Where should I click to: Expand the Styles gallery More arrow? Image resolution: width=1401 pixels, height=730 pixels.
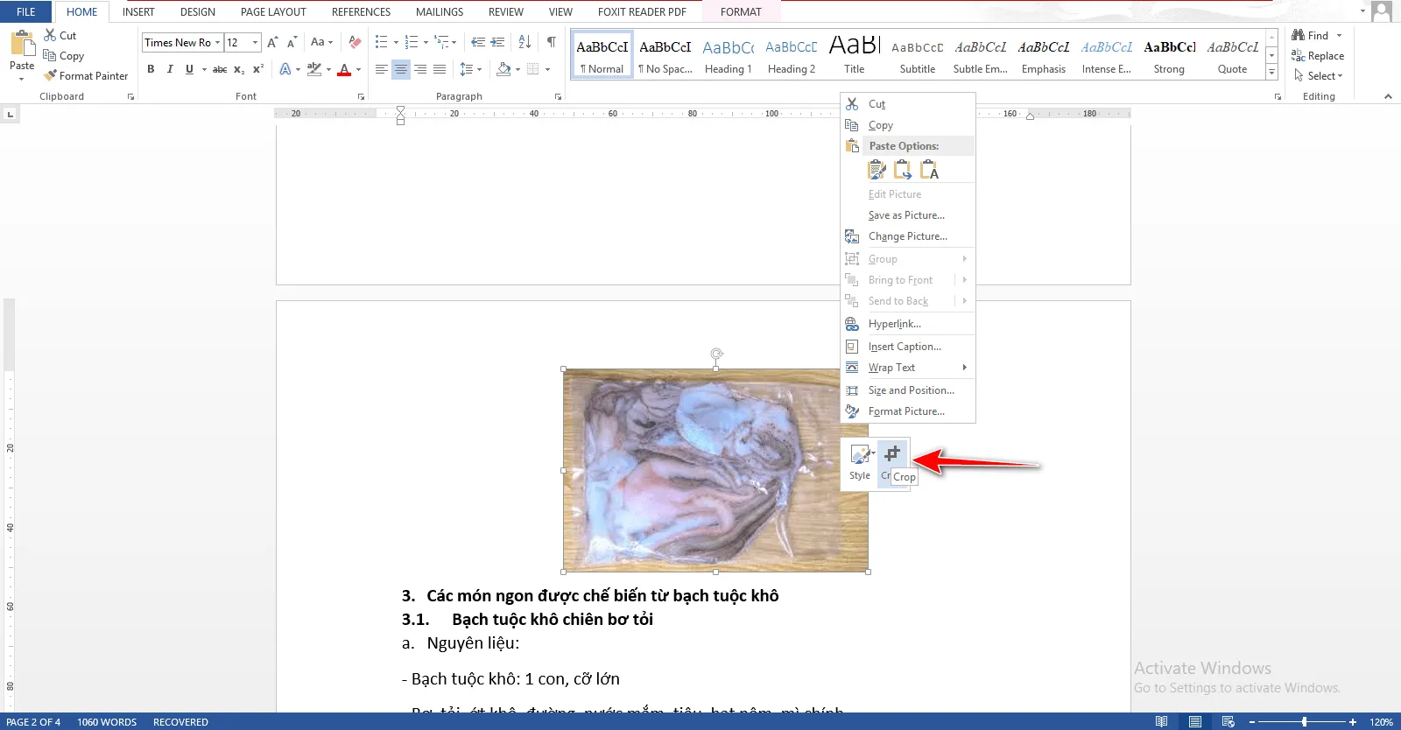1272,73
